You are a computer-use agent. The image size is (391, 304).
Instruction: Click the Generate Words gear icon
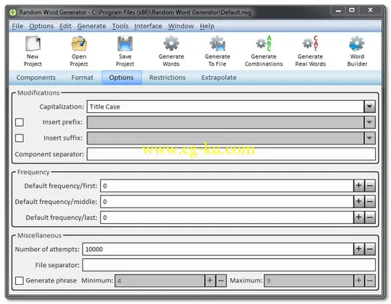click(171, 44)
